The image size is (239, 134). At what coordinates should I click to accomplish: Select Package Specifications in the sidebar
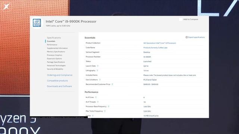pyautogui.click(x=56, y=62)
